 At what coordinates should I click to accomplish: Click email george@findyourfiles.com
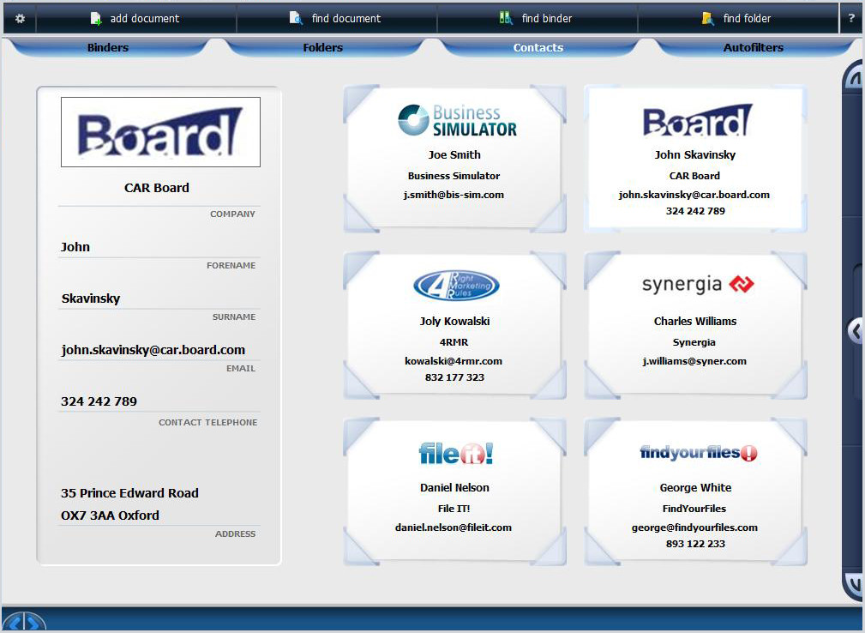pos(694,527)
